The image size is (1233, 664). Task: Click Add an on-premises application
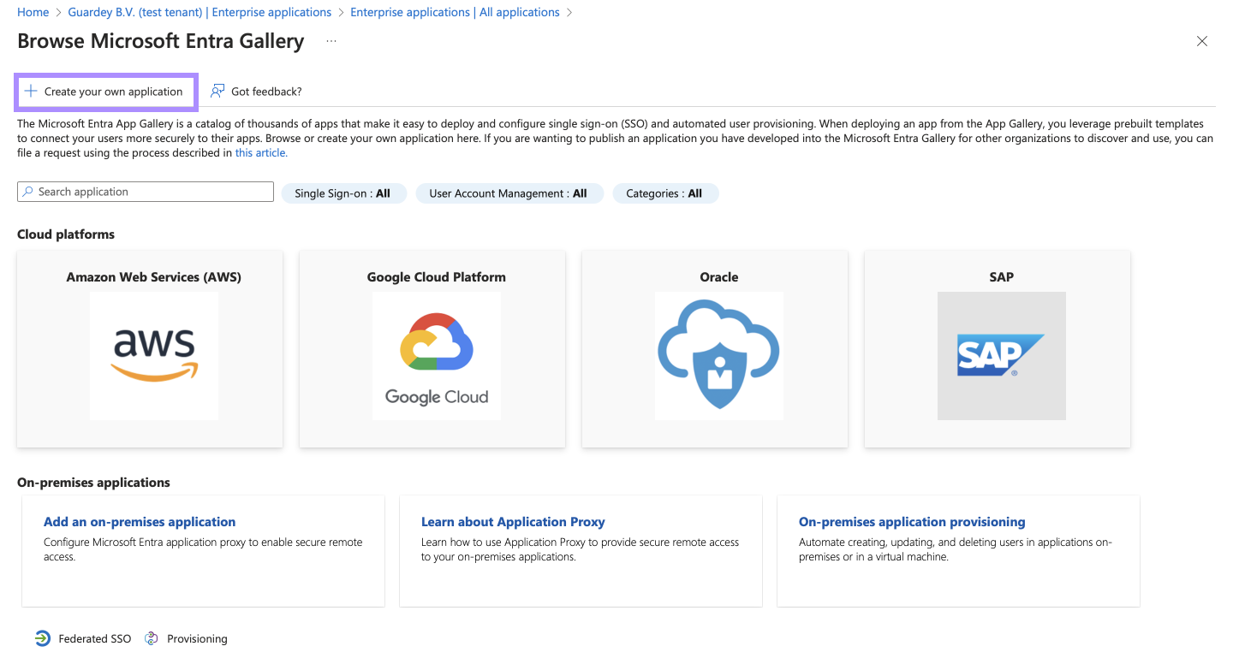[140, 522]
